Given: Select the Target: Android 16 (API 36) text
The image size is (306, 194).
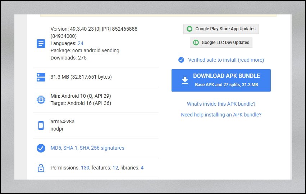Looking at the screenshot, I should pos(81,103).
